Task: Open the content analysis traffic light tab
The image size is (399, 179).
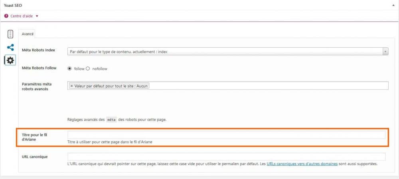Action: pyautogui.click(x=10, y=34)
